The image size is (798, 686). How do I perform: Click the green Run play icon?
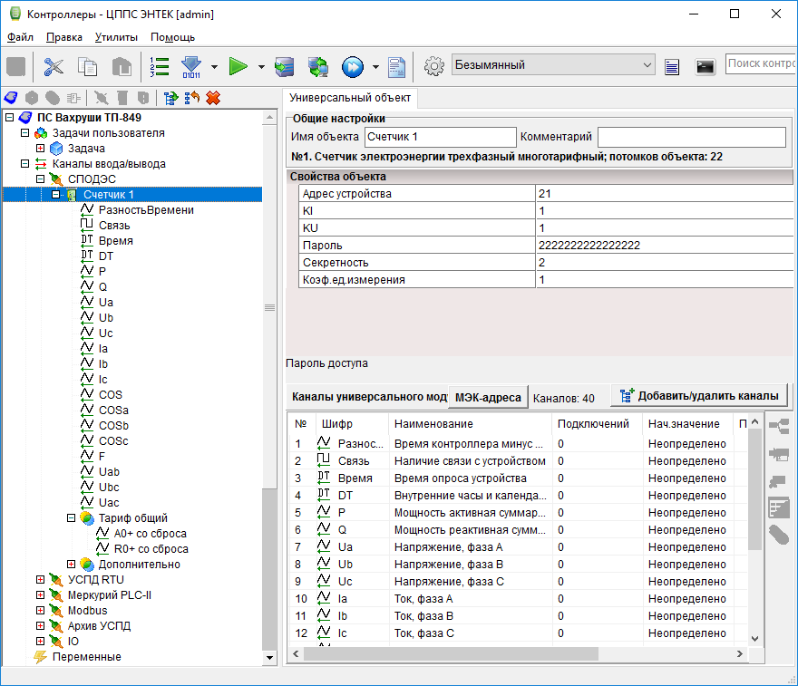(x=238, y=66)
